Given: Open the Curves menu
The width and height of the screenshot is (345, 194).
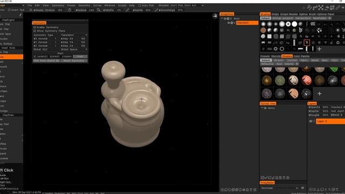Looking at the screenshot, I should (x=97, y=5).
